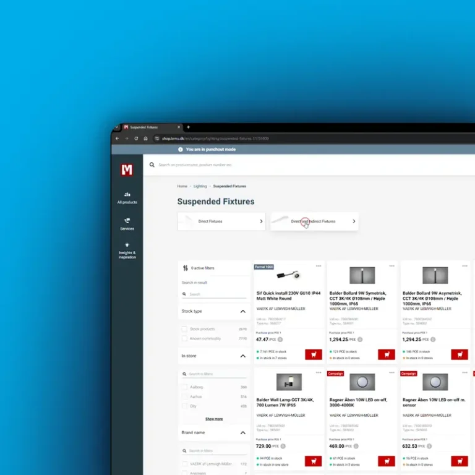Click the magnifier icon in top search bar
The width and height of the screenshot is (475, 475).
click(152, 165)
